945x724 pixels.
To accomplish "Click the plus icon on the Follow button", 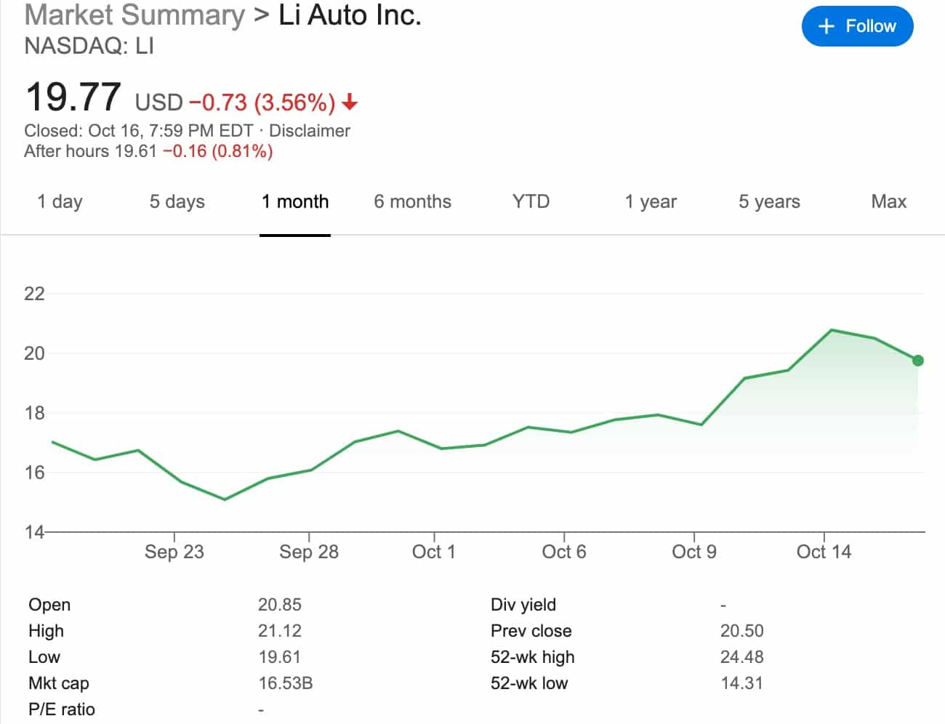I will (825, 26).
